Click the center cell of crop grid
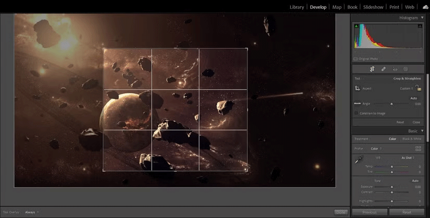430x218 pixels. click(175, 110)
